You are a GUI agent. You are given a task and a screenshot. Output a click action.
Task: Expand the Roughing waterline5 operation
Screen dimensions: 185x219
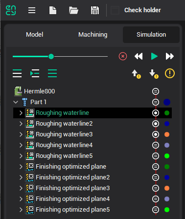click(21, 156)
